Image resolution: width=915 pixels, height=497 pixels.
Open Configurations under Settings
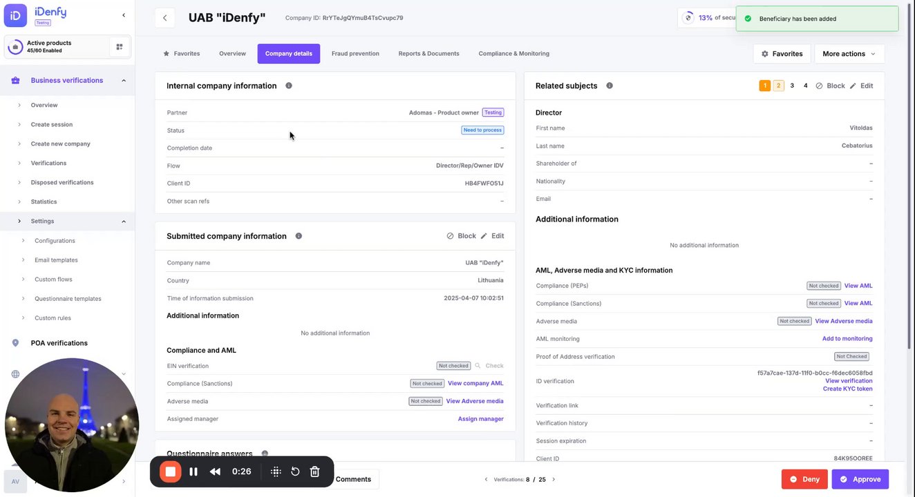coord(55,241)
